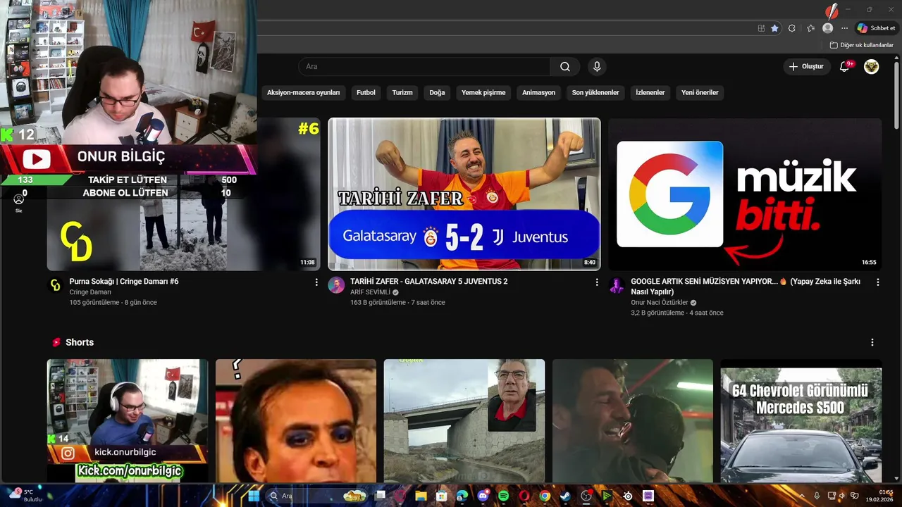
Task: Open the Windows Start menu
Action: coord(253,496)
